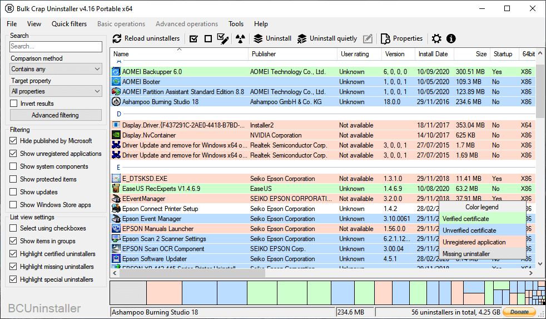Enable Show system components
The width and height of the screenshot is (546, 319).
click(13, 166)
